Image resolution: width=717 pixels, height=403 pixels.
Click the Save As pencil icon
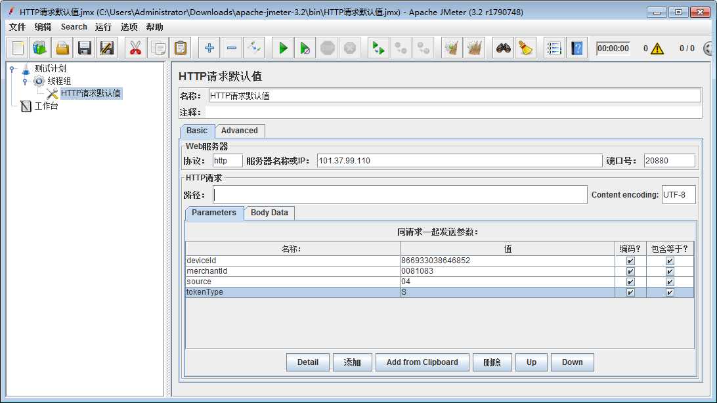[x=106, y=48]
